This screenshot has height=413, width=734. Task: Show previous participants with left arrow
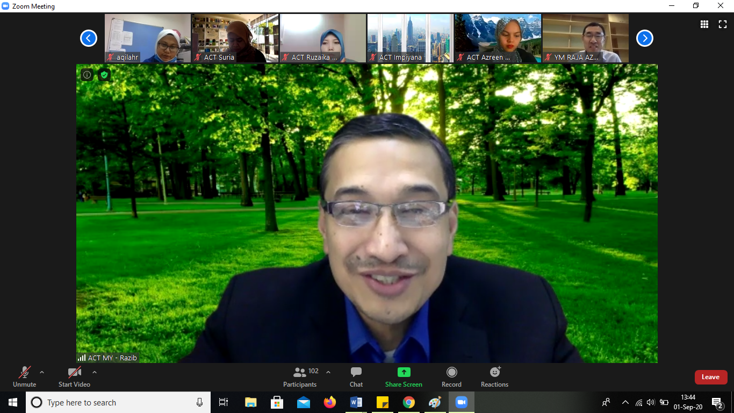pyautogui.click(x=89, y=38)
